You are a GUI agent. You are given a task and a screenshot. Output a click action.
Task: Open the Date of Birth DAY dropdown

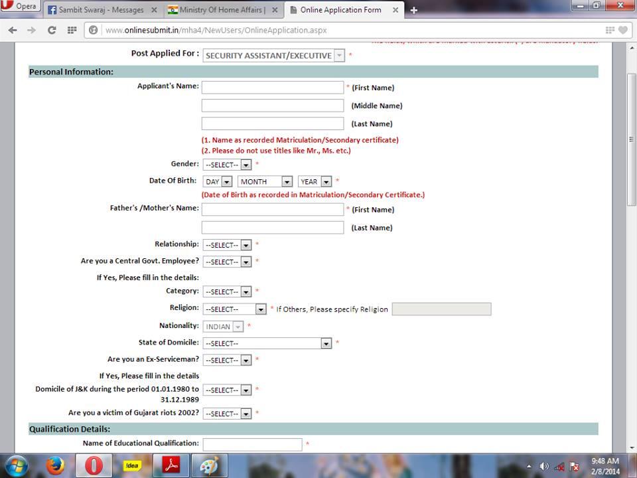[218, 181]
